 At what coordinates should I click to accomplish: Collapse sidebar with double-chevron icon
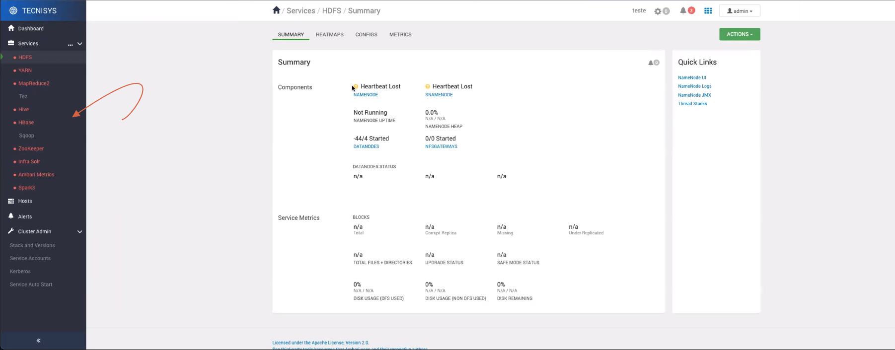click(39, 341)
